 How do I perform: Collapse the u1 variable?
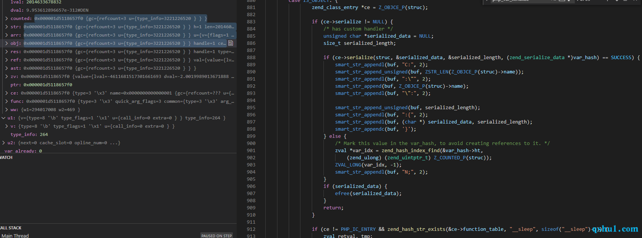(x=3, y=118)
